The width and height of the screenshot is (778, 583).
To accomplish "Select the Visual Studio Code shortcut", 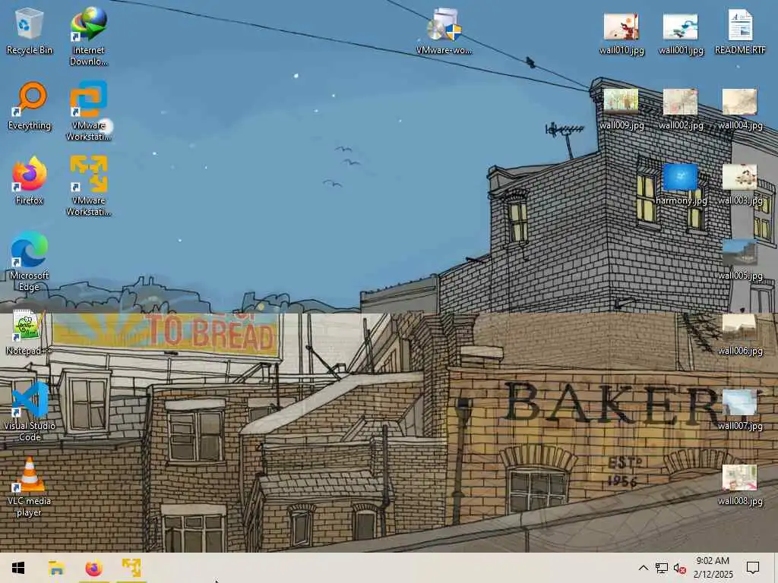I will tap(29, 411).
